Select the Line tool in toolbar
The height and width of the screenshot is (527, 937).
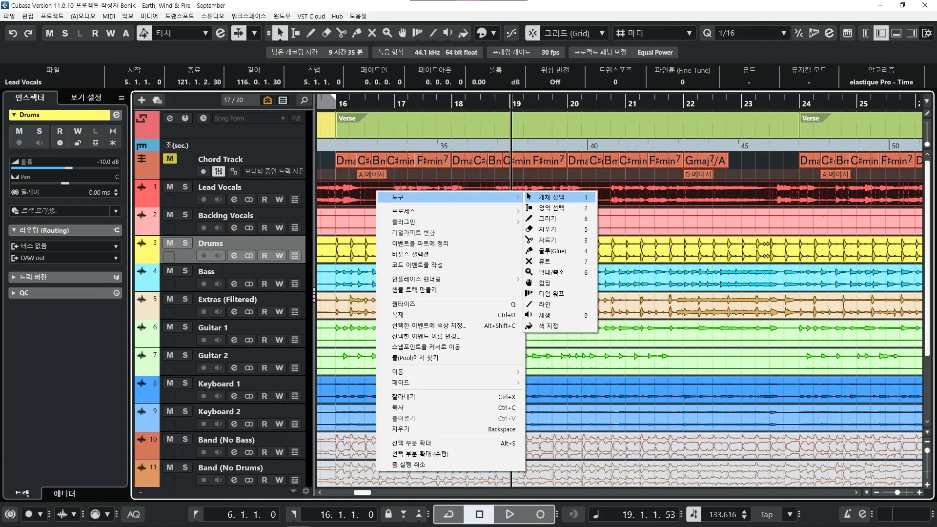(x=433, y=33)
